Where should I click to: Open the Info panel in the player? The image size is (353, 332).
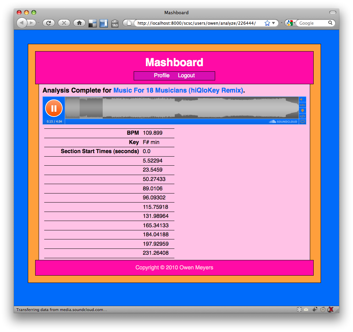click(302, 105)
